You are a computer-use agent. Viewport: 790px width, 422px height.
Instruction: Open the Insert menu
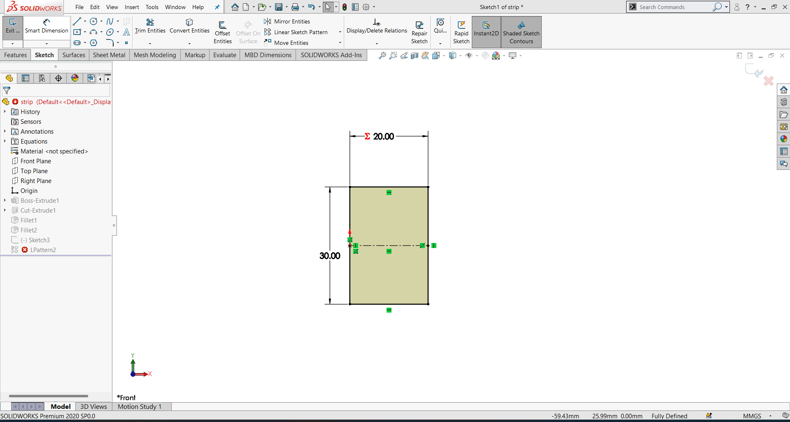[132, 7]
